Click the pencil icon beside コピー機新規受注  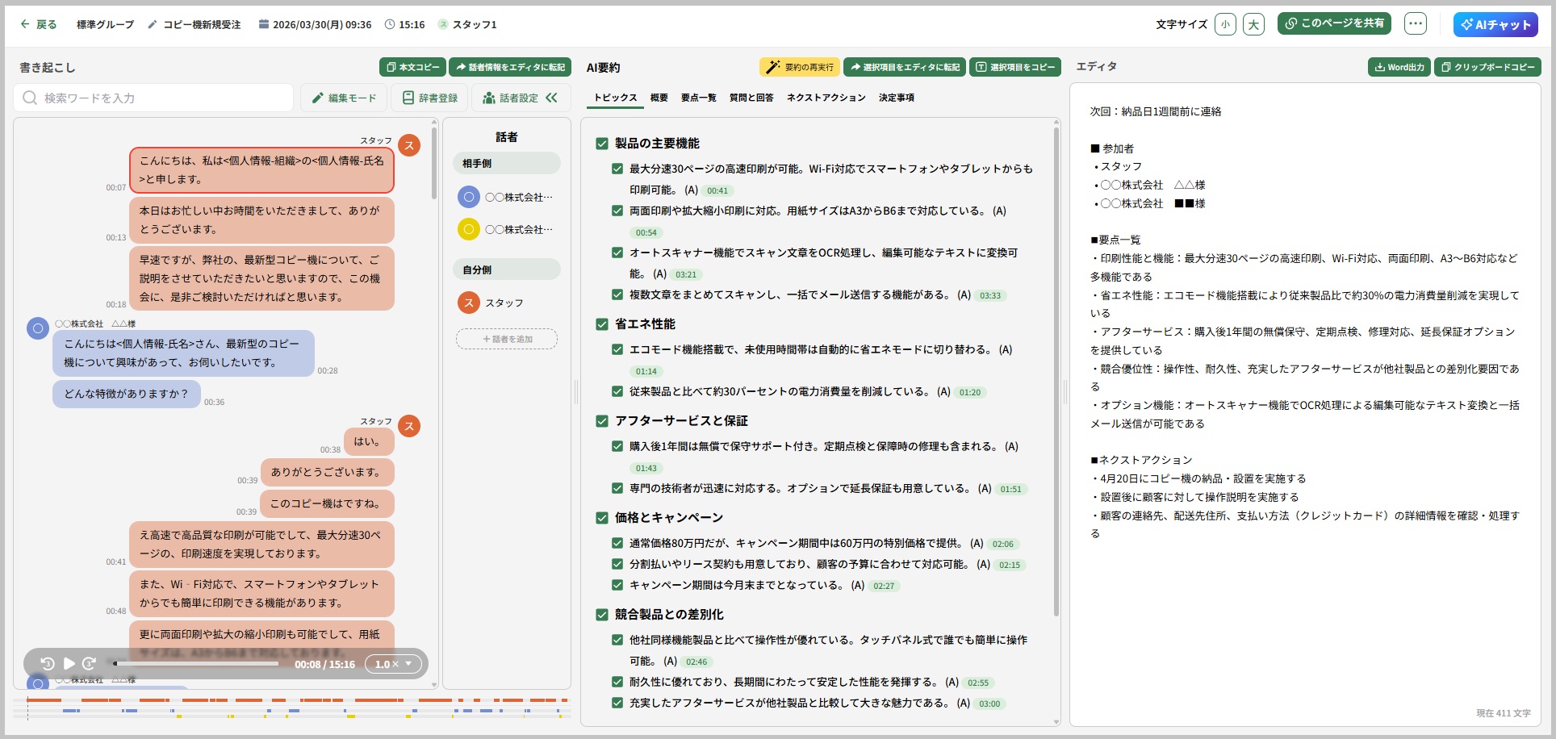click(153, 24)
